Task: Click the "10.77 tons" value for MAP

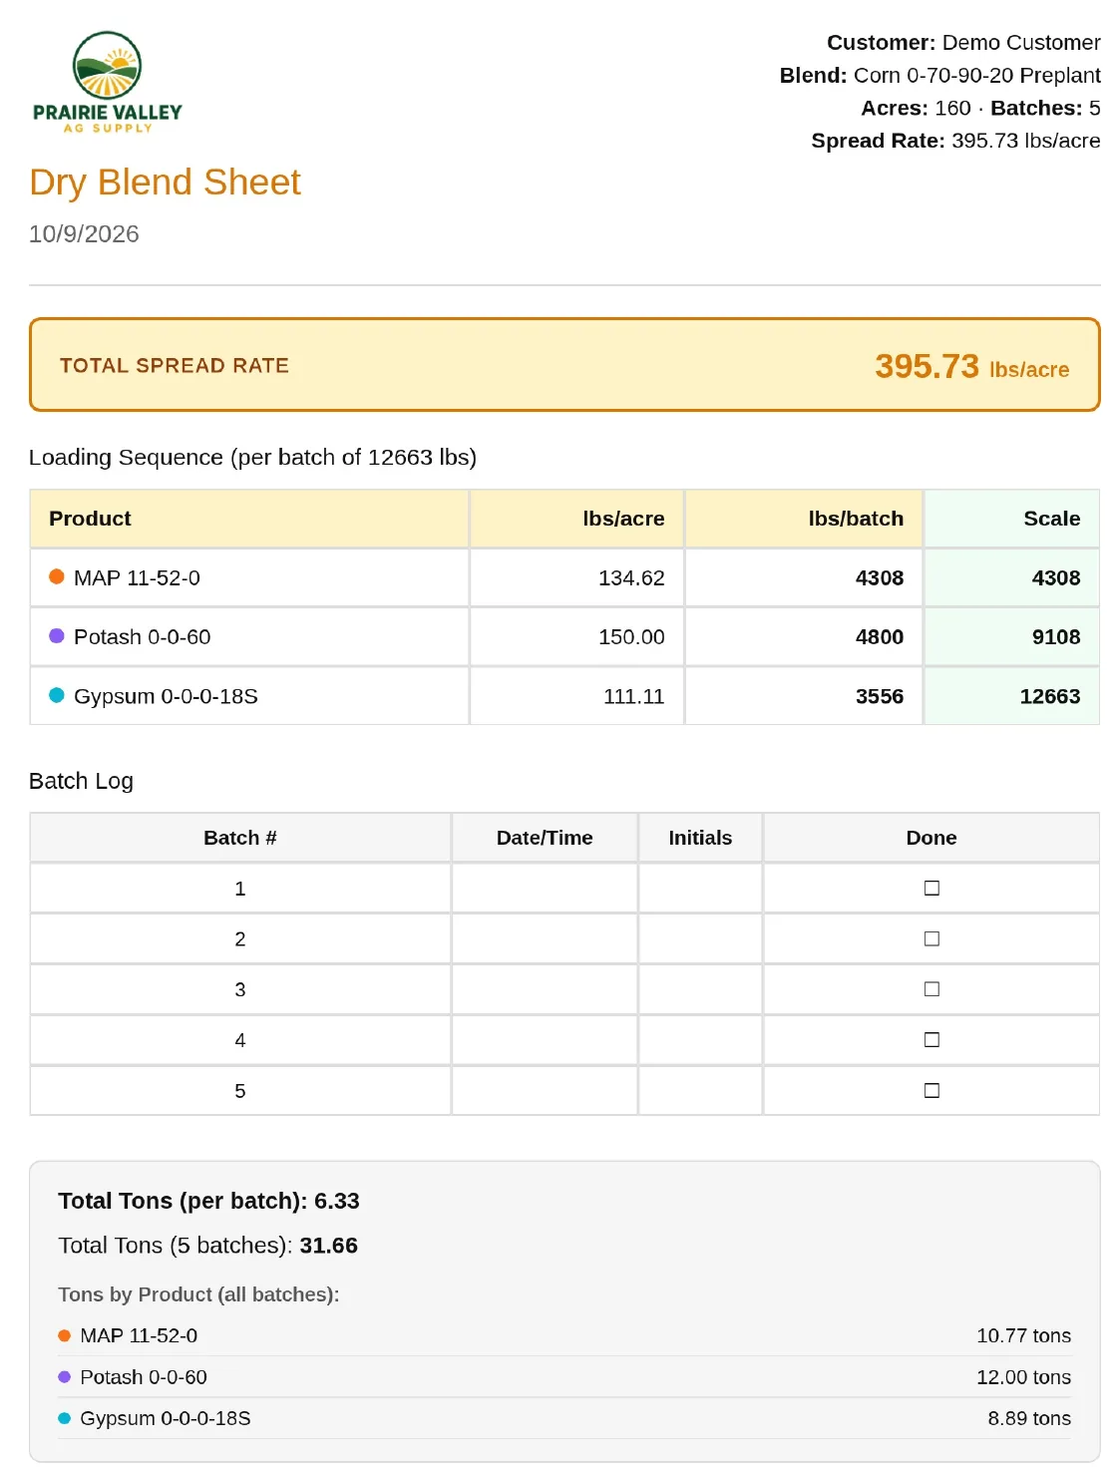Action: tap(1023, 1335)
